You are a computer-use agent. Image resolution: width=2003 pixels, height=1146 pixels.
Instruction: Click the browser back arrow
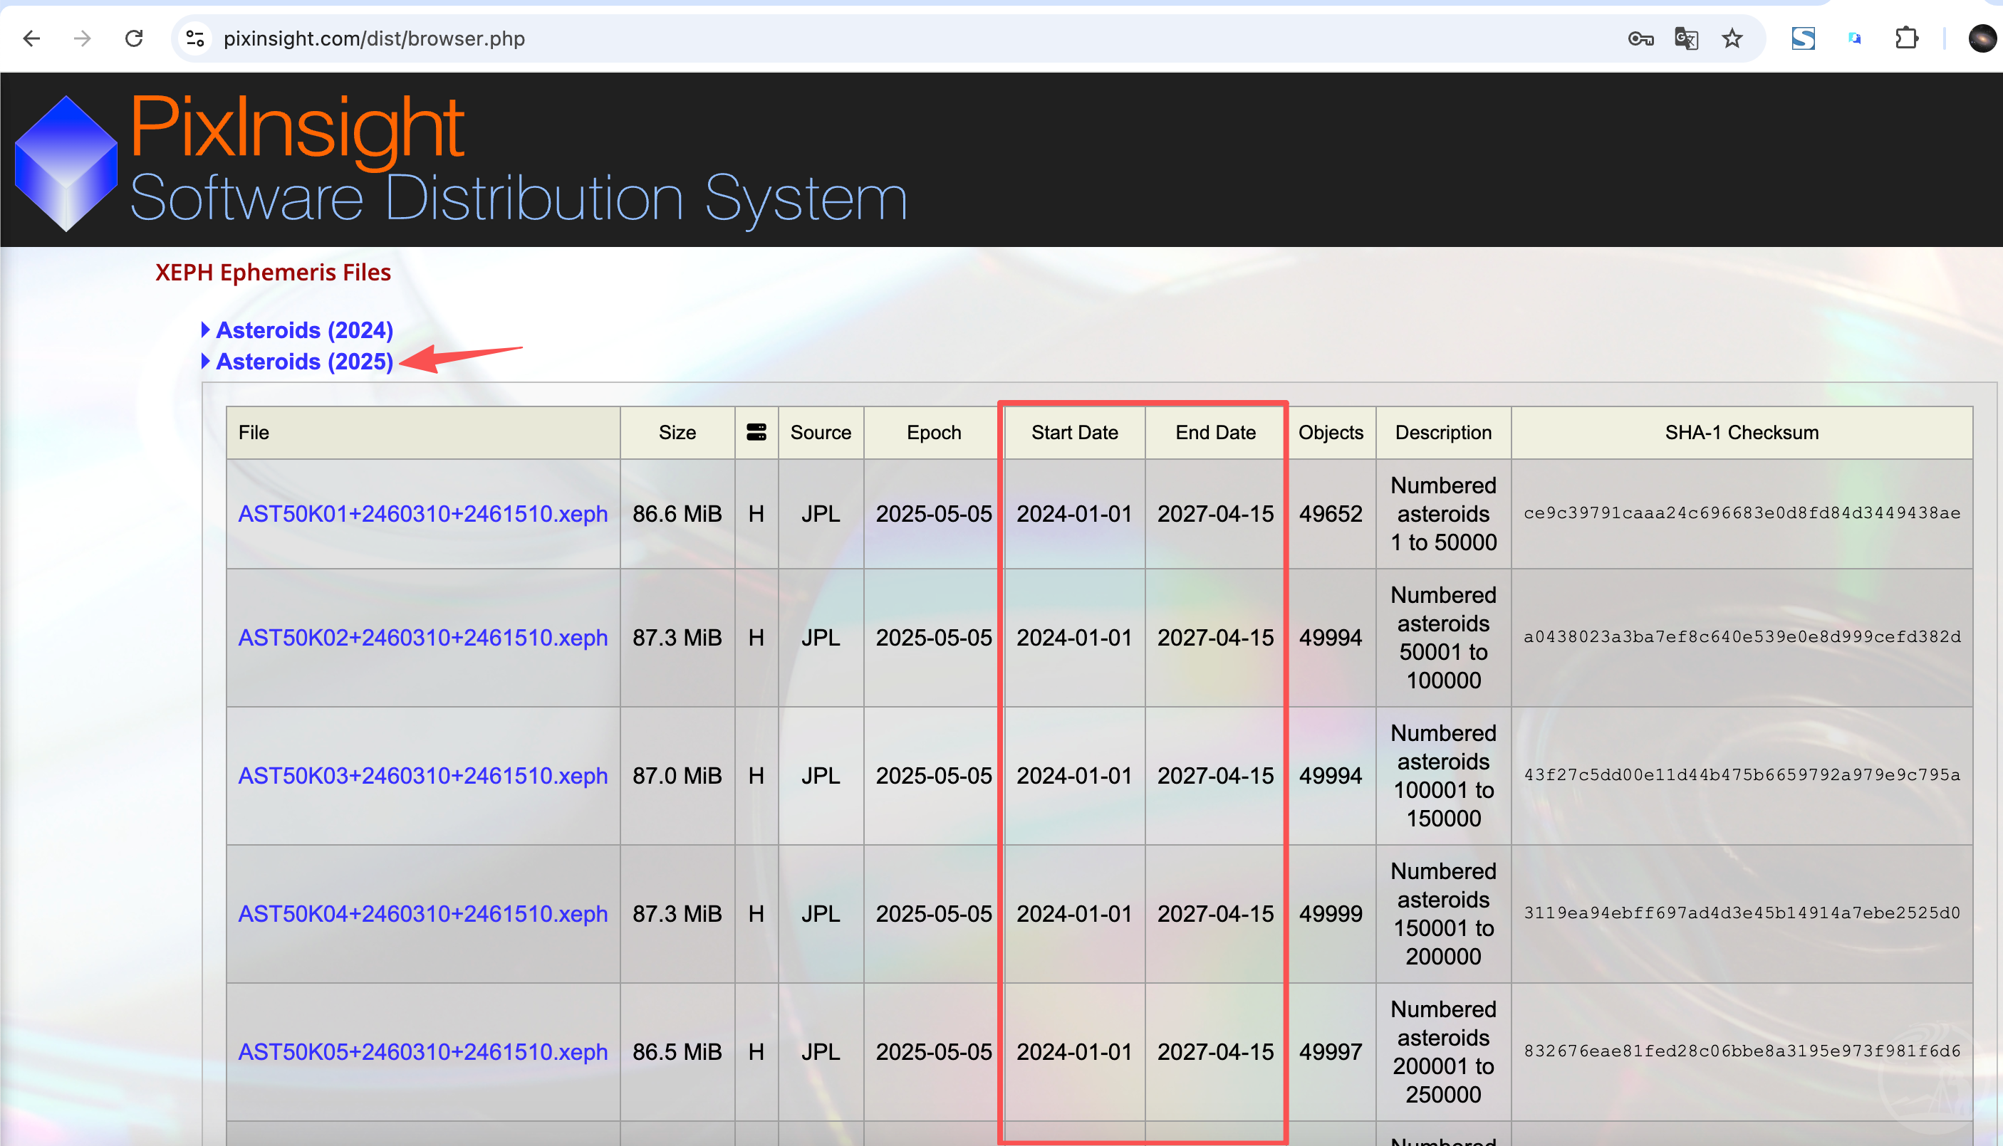(31, 38)
